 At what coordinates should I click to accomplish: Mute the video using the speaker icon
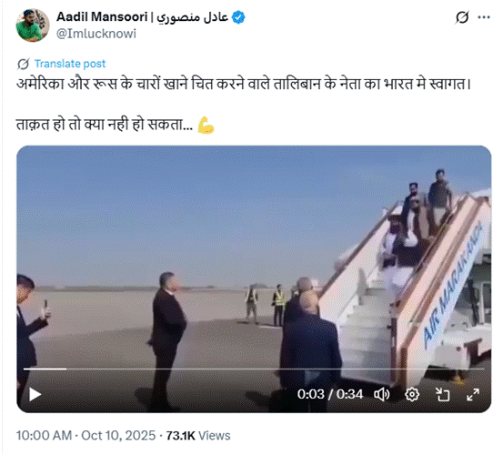(x=382, y=394)
